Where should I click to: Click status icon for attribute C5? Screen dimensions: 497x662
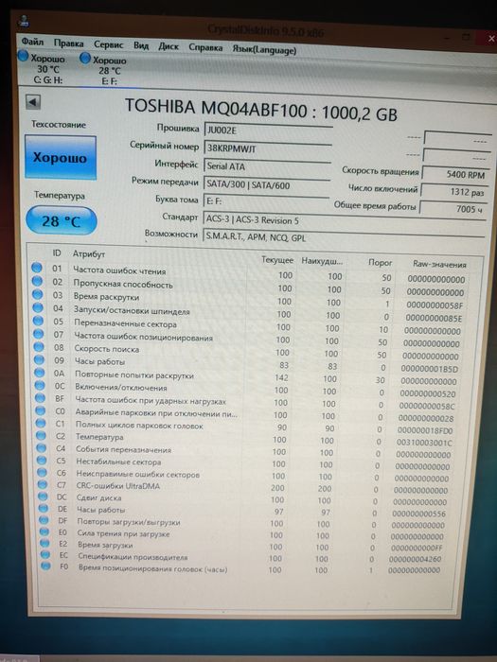tap(42, 460)
